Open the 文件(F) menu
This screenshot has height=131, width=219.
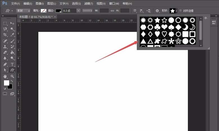click(x=15, y=4)
